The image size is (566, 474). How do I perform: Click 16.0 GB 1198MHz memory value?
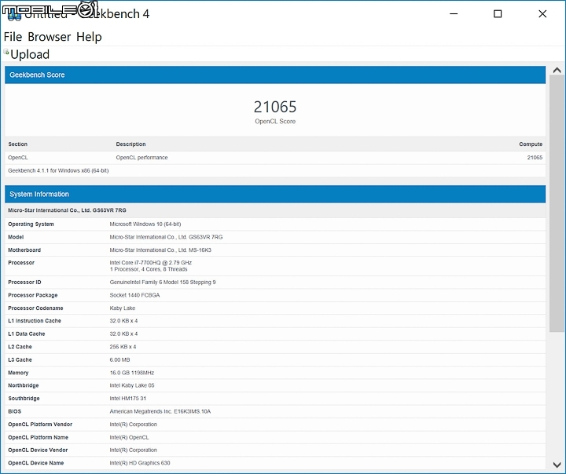[x=132, y=373]
